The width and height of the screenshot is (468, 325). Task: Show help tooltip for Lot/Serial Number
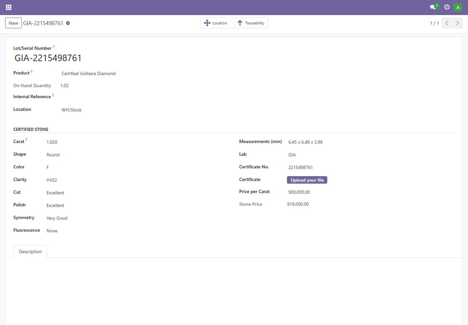point(53,47)
